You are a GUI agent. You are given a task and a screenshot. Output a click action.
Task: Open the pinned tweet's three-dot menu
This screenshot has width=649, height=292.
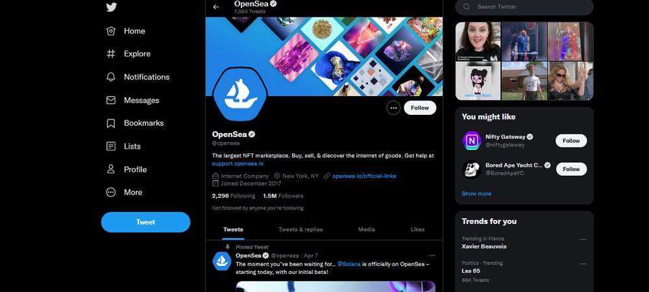pyautogui.click(x=432, y=256)
